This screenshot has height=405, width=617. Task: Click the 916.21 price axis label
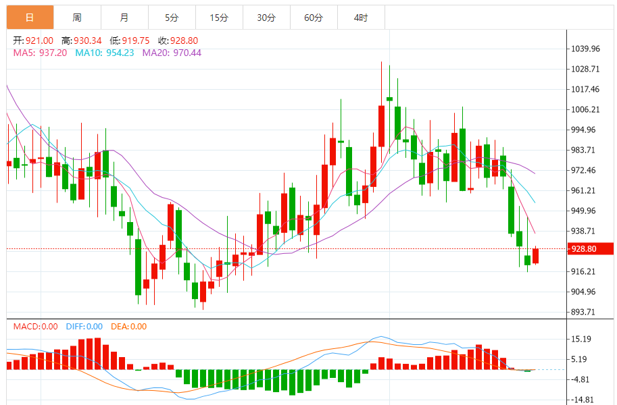(x=583, y=271)
